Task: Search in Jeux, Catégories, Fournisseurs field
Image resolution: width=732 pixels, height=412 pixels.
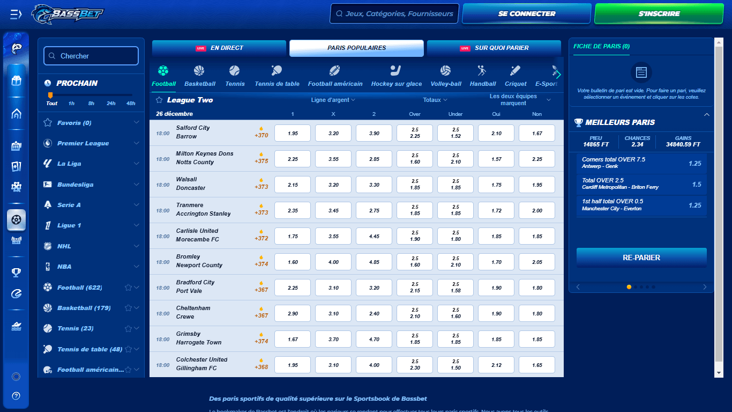Action: (394, 13)
